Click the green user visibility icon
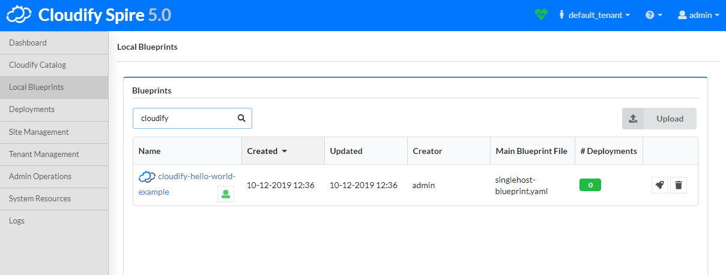Image resolution: width=726 pixels, height=275 pixels. [x=226, y=194]
